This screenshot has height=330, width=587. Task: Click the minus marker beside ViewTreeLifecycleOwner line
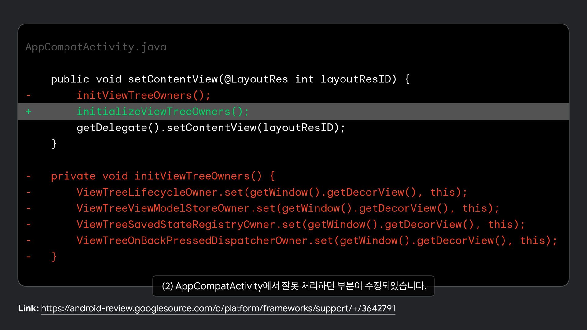[28, 192]
